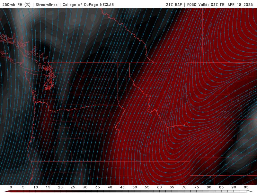This screenshot has height=193, width=257.
Task: Click the "5" label on the color scale
Action: 23,187
